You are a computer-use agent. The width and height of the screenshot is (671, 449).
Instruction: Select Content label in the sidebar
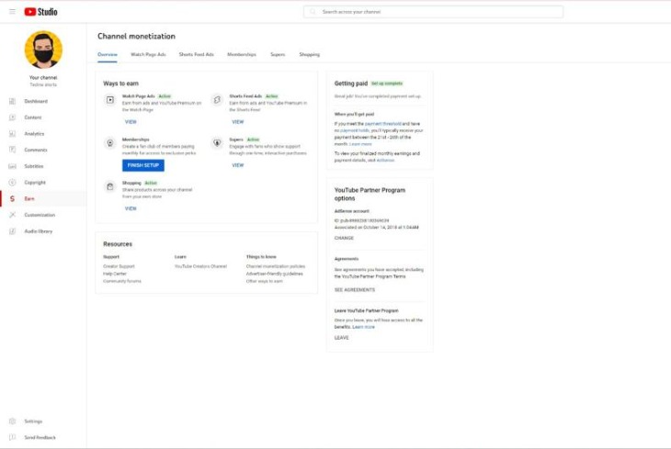coord(33,118)
